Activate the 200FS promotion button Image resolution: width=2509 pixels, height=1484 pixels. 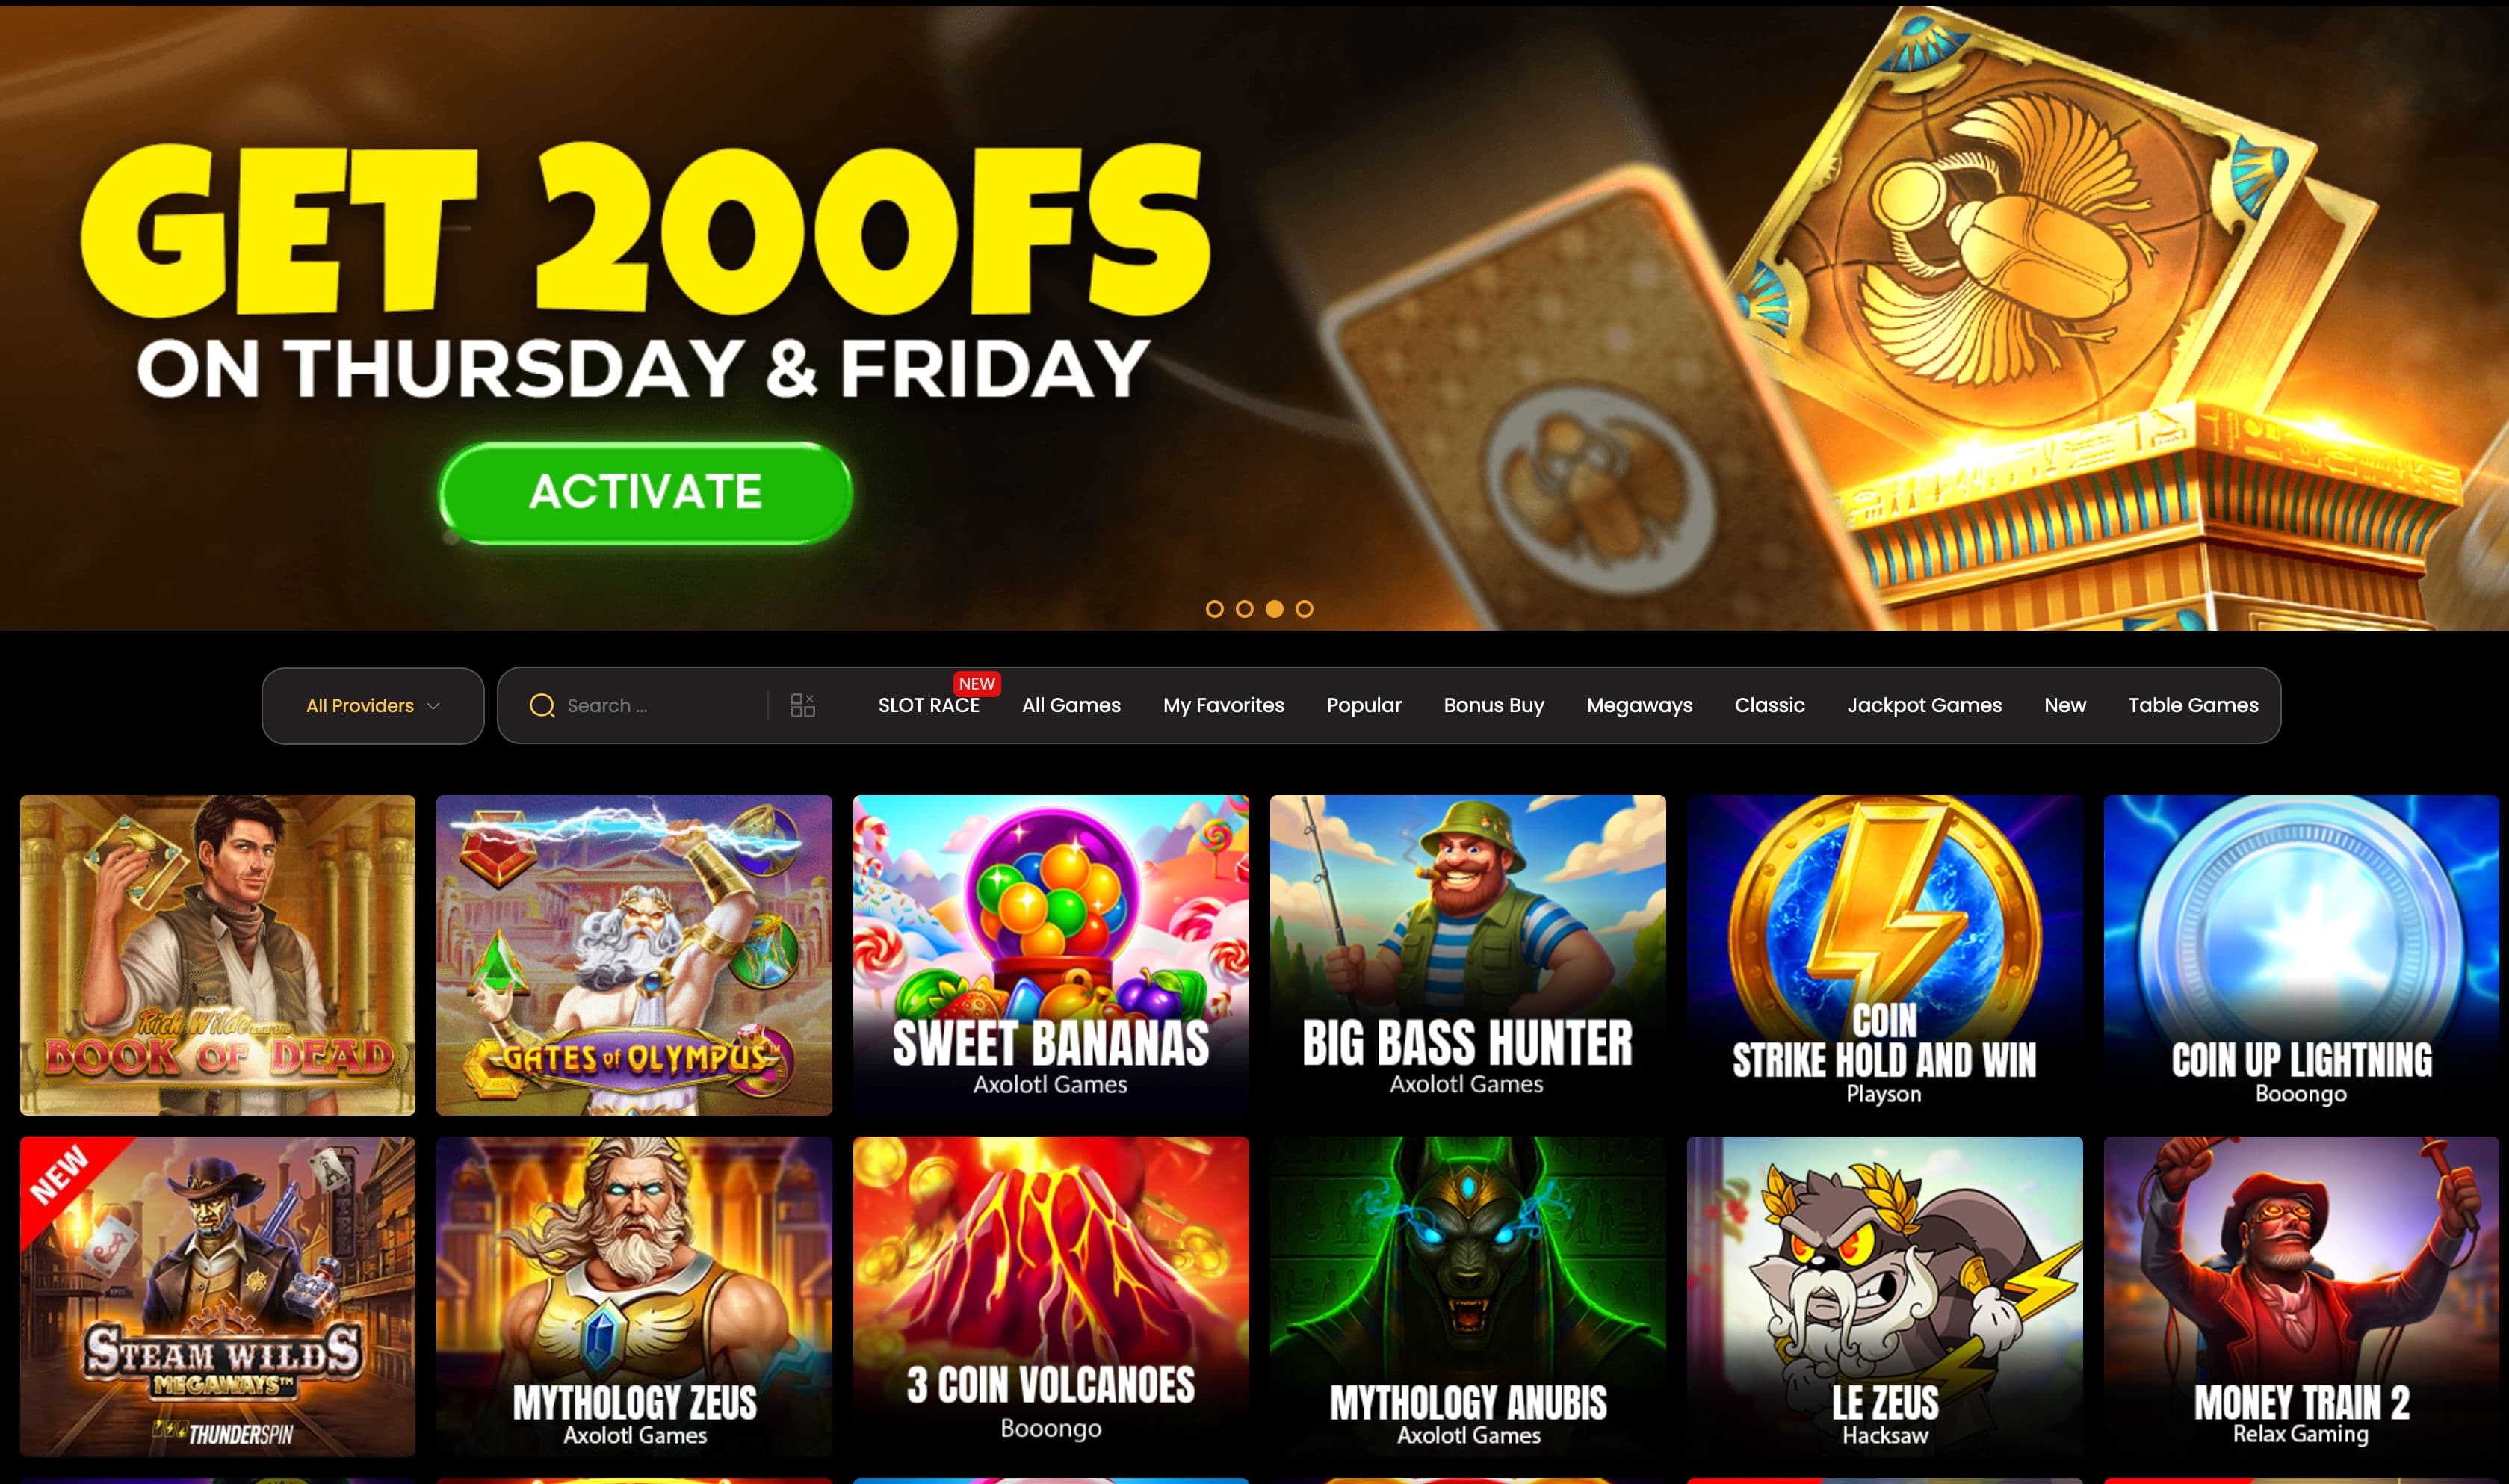[646, 492]
